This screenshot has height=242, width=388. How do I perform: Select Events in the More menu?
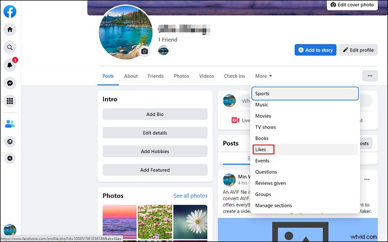(305, 161)
